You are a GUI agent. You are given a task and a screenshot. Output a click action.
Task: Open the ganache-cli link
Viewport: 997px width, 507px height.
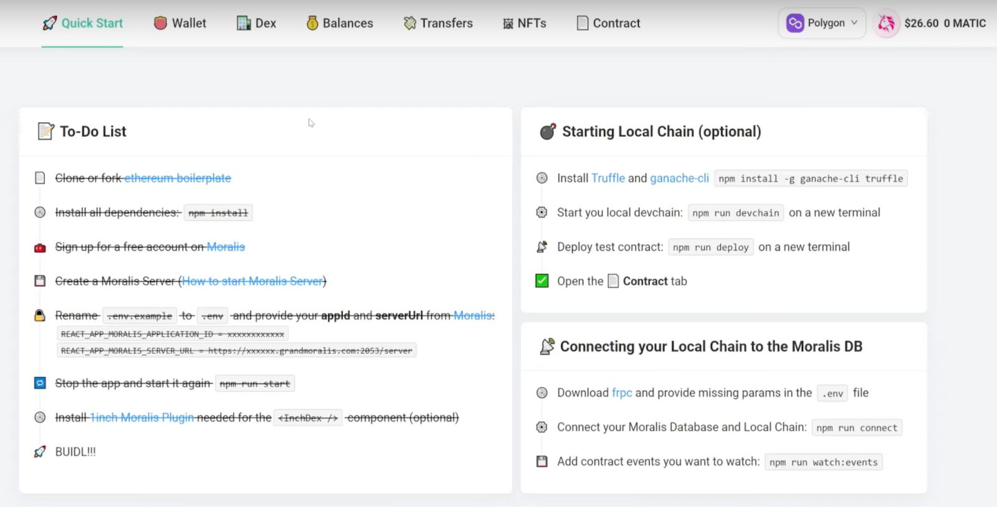point(679,178)
